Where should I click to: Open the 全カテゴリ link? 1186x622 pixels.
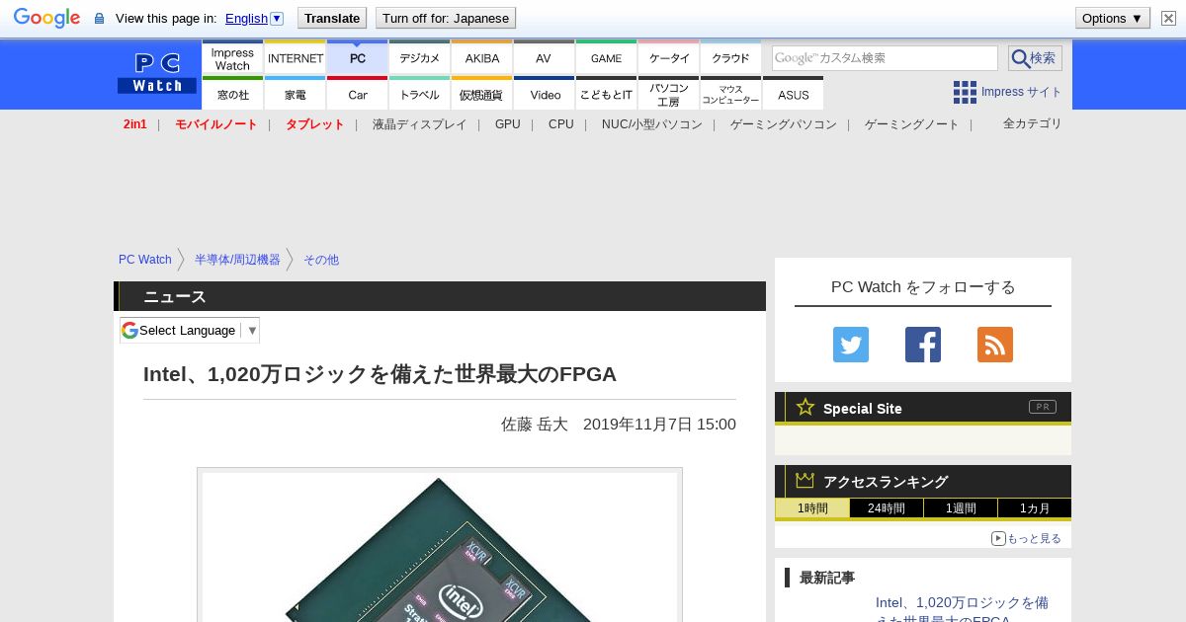pos(1033,123)
